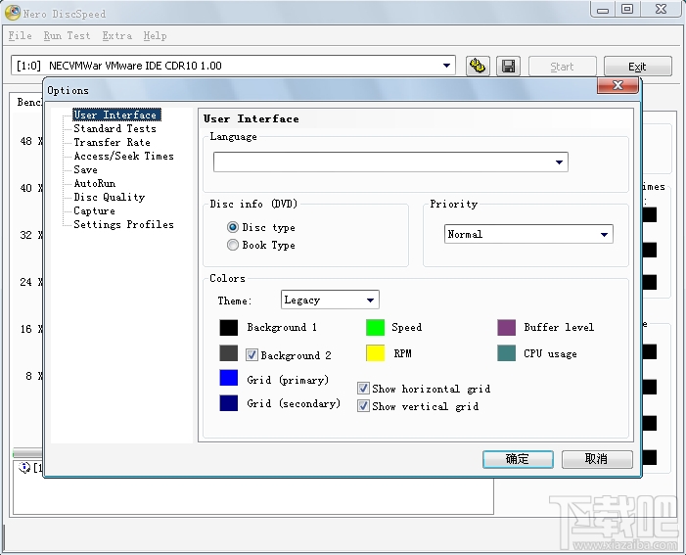This screenshot has width=686, height=555.
Task: Open the Language dropdown
Action: [390, 162]
